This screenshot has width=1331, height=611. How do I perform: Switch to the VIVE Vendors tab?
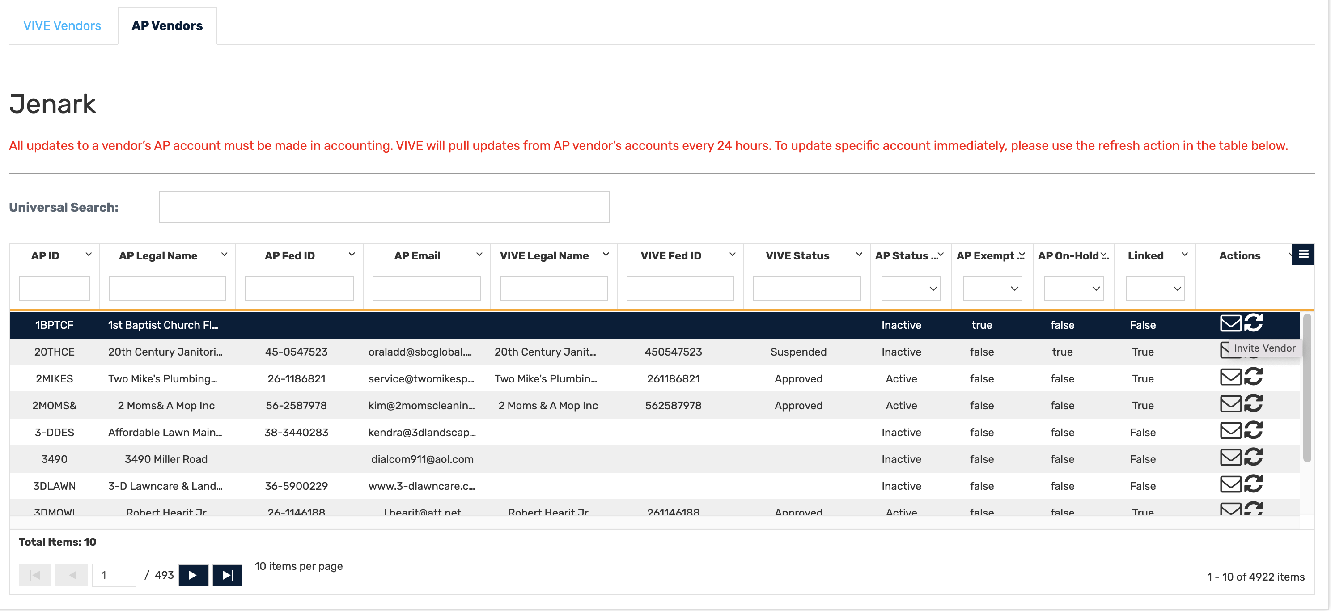[x=62, y=26]
